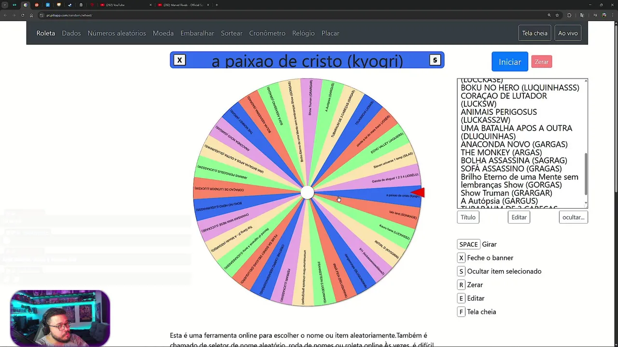Screen dimensions: 618x347
Task: Select 'Show Truman (GRARGAR)' list entry
Action: point(506,193)
